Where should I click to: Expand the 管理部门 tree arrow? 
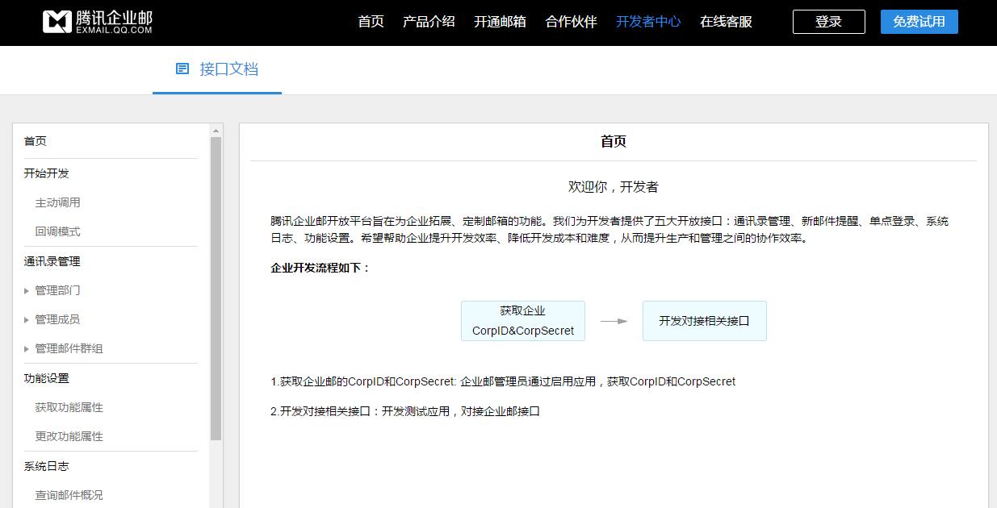coord(27,290)
